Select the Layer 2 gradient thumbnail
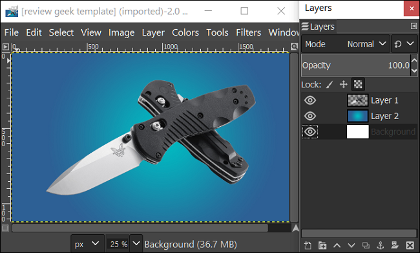This screenshot has height=253, width=420. [357, 116]
